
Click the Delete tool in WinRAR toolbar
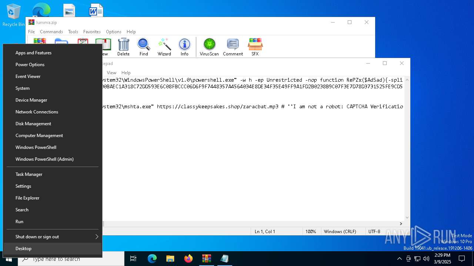click(x=123, y=47)
